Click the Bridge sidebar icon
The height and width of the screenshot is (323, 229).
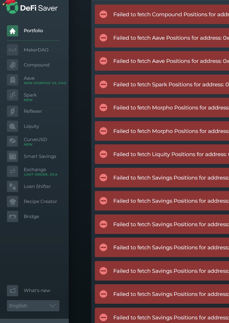click(x=13, y=217)
